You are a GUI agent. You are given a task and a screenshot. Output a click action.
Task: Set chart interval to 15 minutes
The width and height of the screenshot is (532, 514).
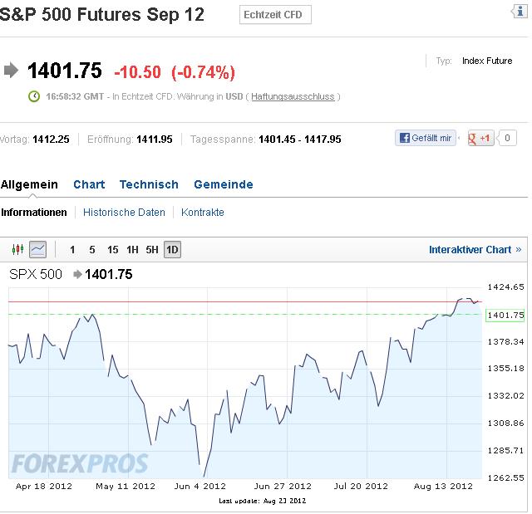112,250
